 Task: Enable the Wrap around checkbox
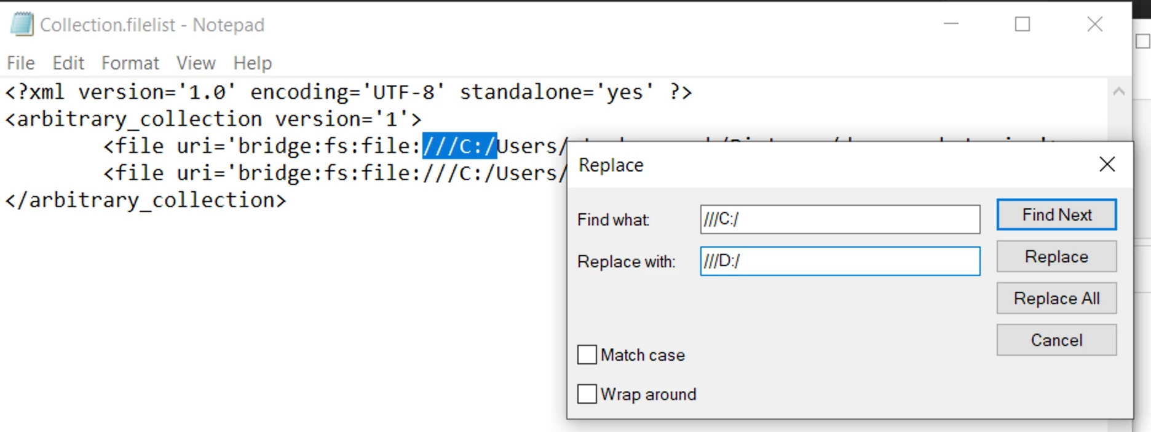coord(587,394)
